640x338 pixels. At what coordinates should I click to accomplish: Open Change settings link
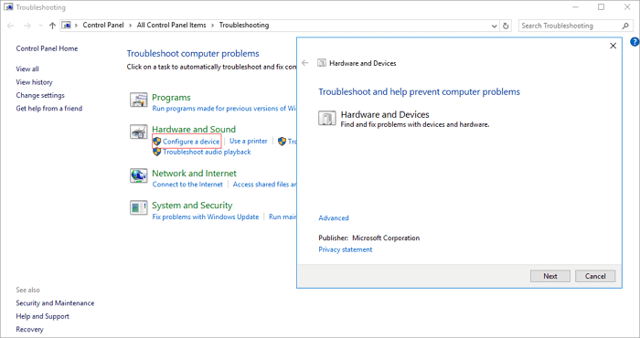[40, 95]
